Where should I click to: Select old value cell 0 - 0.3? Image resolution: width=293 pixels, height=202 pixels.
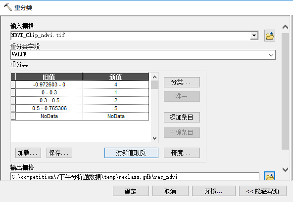tap(49, 92)
